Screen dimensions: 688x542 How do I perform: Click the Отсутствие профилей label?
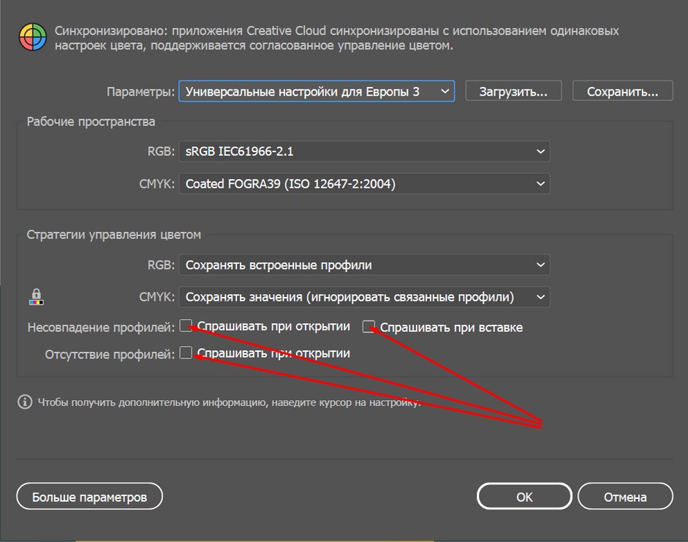(110, 354)
